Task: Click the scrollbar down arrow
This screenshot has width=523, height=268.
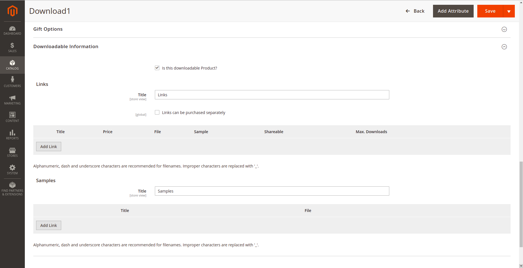Action: (x=521, y=266)
